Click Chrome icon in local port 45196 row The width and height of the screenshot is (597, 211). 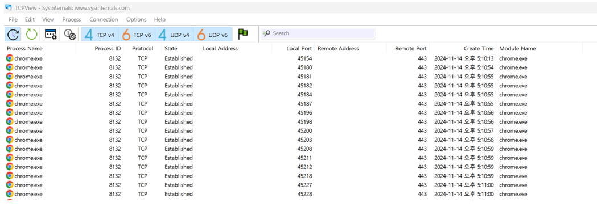coord(10,113)
